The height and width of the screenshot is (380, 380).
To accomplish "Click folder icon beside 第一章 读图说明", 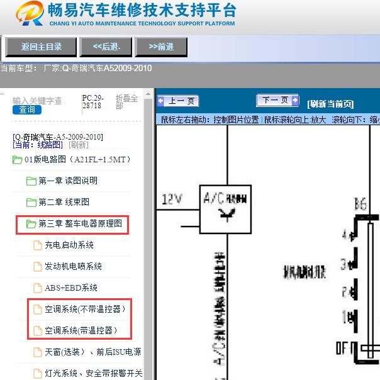I will coord(31,181).
